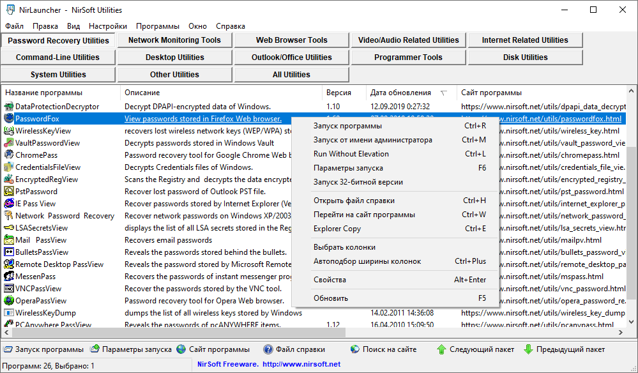Click the Поиск на сайте globe icon

click(x=355, y=349)
